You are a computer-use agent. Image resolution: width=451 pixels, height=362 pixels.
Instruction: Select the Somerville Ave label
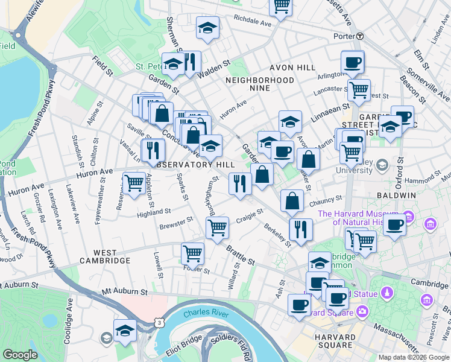428,85
